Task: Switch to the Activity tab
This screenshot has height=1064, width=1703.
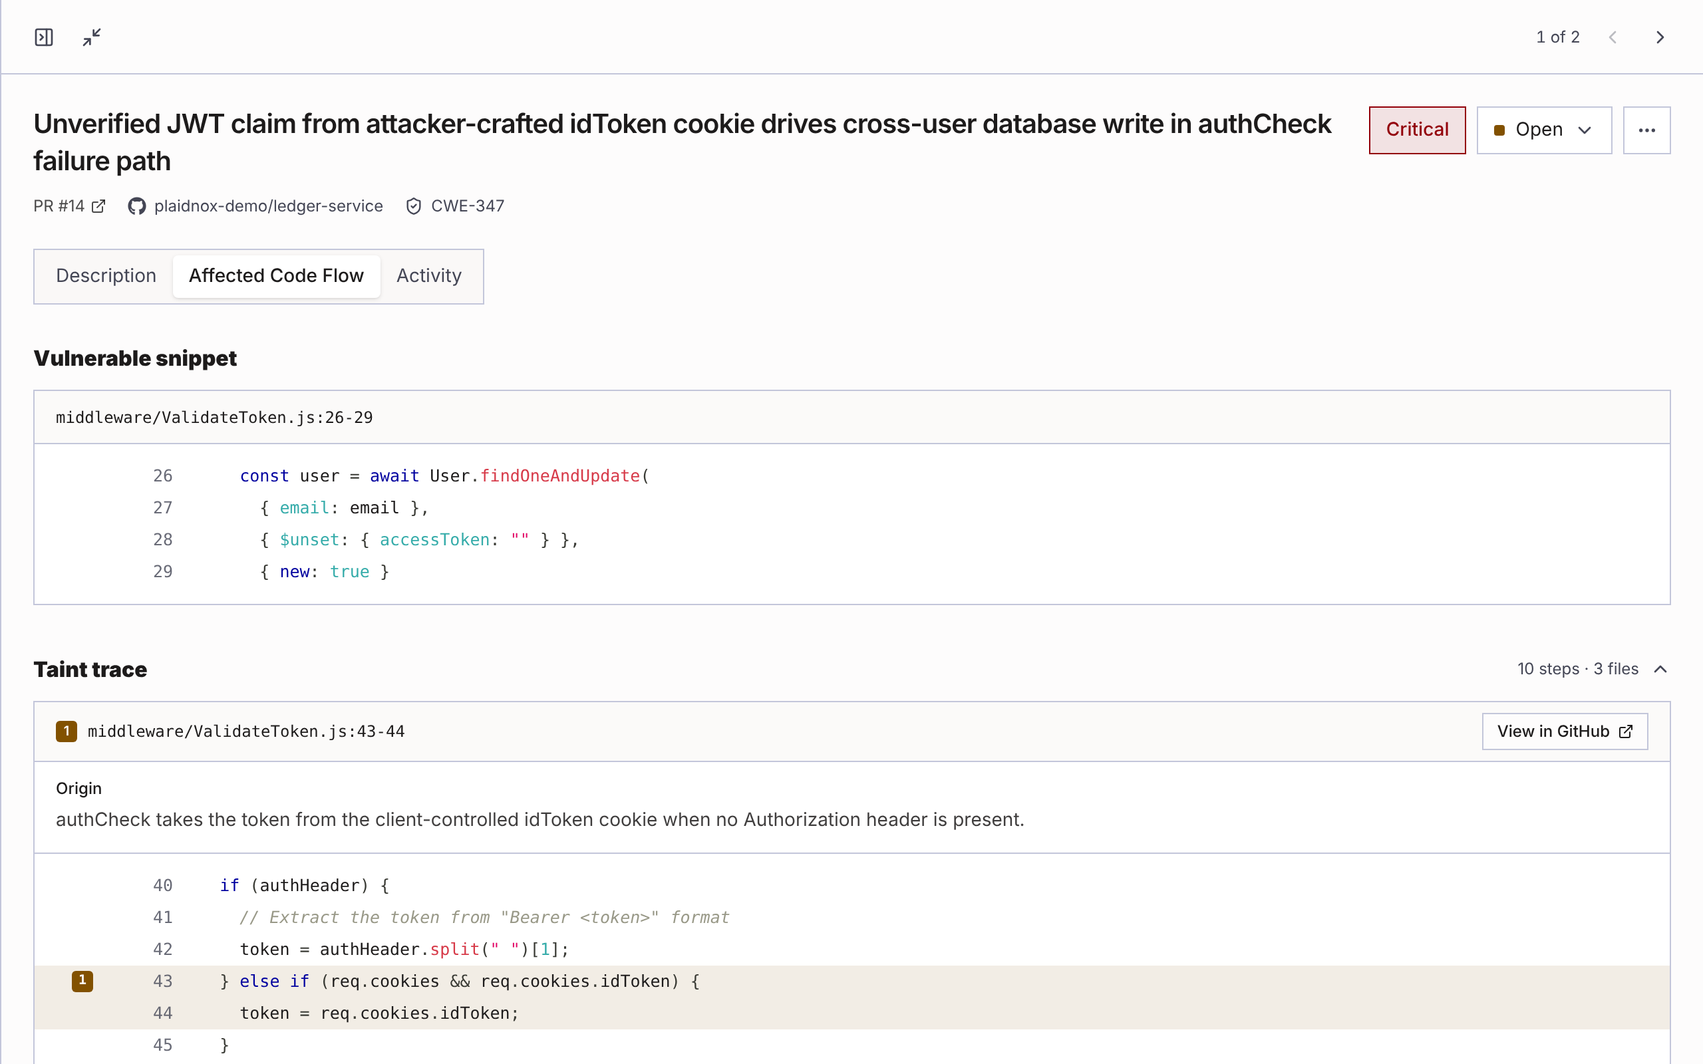Action: 428,276
